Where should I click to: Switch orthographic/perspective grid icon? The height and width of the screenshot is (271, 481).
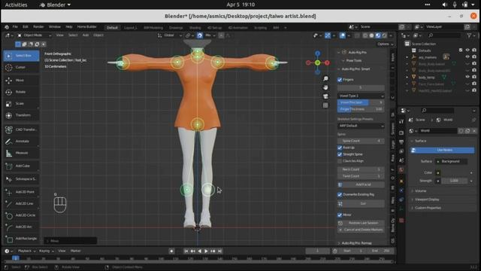pos(325,105)
